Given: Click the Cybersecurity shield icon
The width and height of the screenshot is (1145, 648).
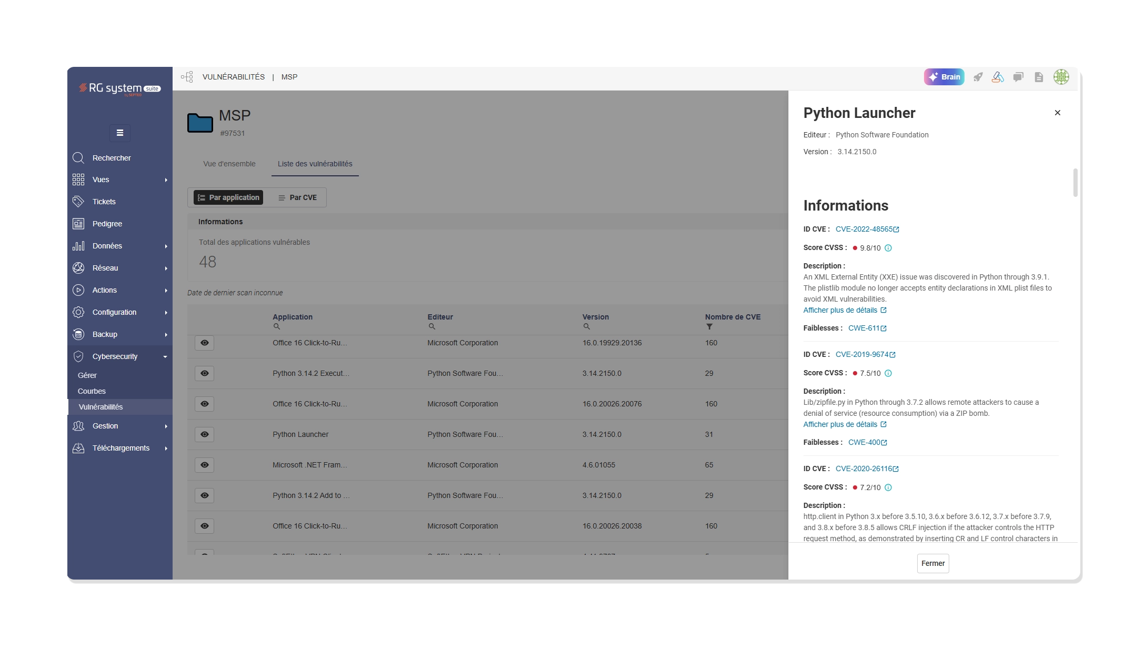Looking at the screenshot, I should (78, 356).
